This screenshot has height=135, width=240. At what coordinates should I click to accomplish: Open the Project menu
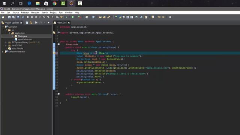[53, 12]
